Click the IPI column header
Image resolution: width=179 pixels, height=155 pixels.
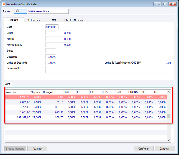(x=83, y=92)
